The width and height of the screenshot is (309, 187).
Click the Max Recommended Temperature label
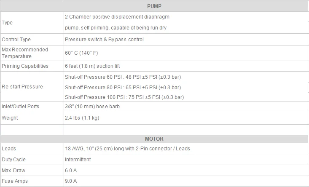click(25, 53)
